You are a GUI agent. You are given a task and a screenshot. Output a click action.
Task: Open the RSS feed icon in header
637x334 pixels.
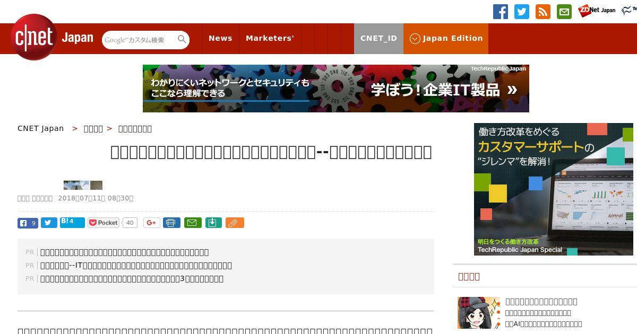click(543, 12)
